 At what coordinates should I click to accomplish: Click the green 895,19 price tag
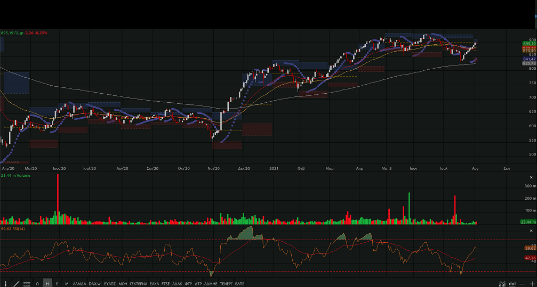pyautogui.click(x=529, y=44)
